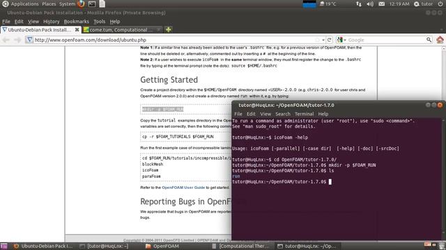Screen dimensions: 446x250
Task: Open the mail messaging indicator
Action: tap(382, 4)
